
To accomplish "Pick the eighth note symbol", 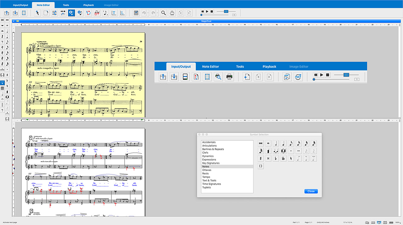I will [x=291, y=143].
